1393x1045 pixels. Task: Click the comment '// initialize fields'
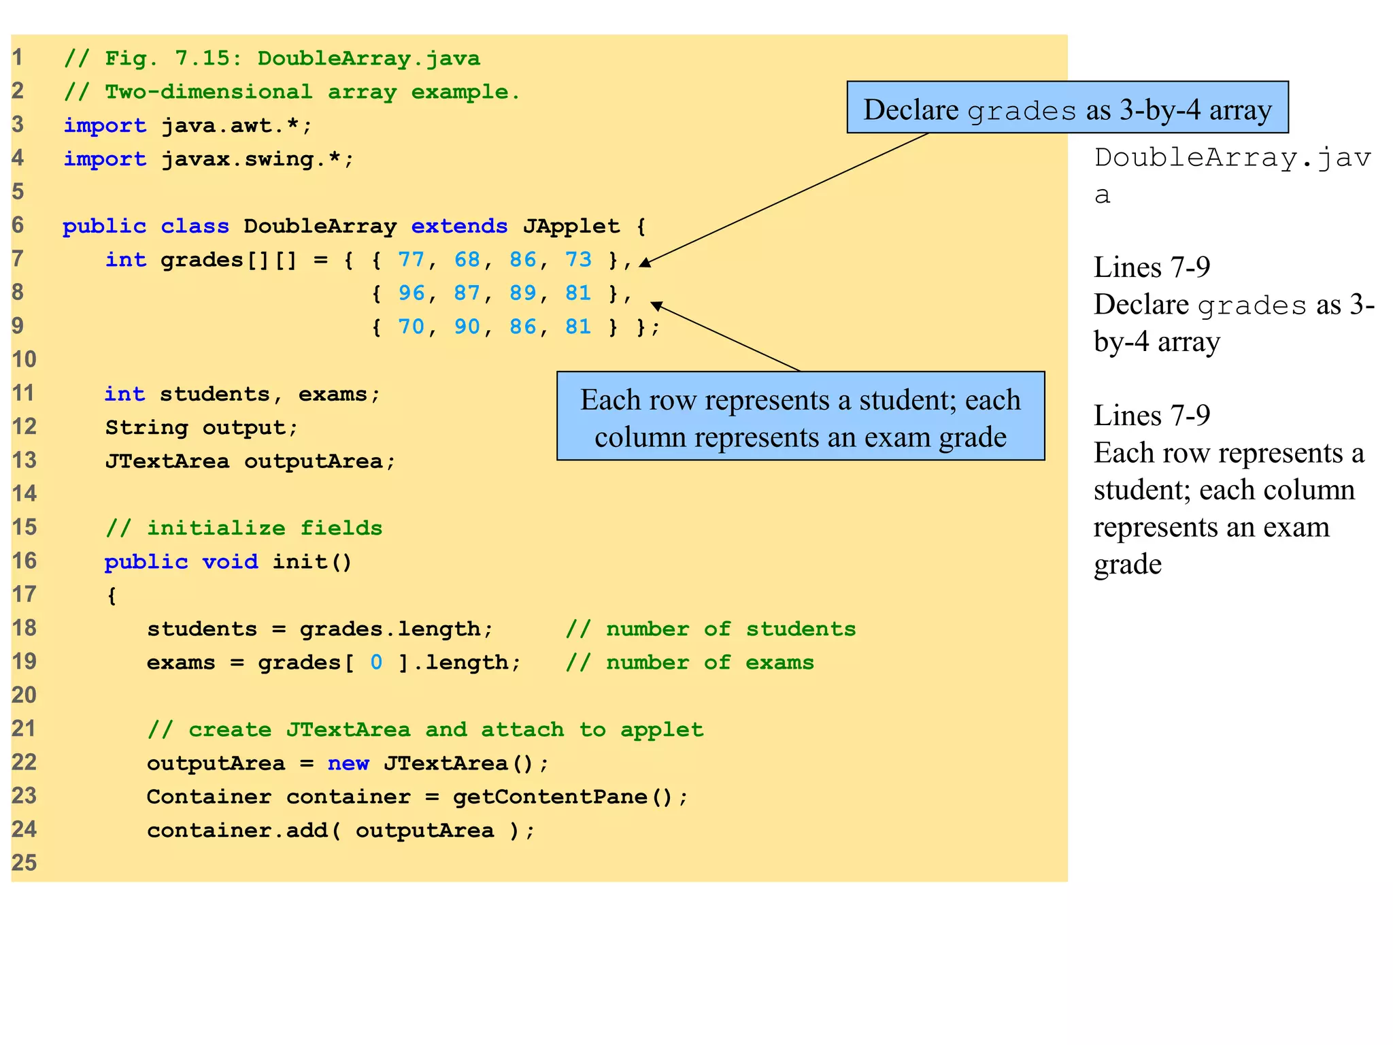[x=244, y=528]
